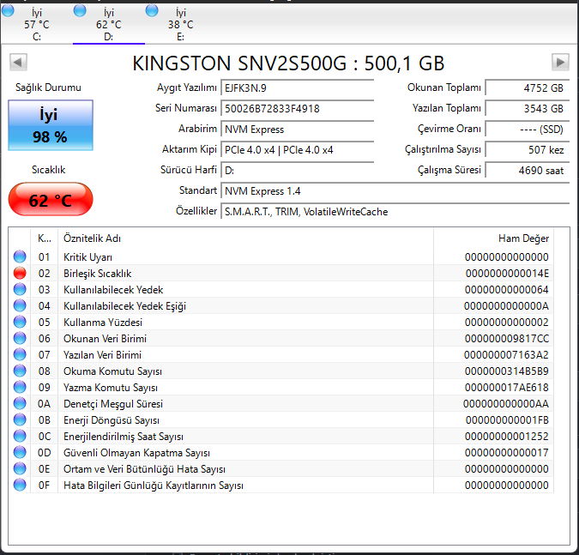The width and height of the screenshot is (579, 555).
Task: Select the Enerji Döngüsü Sayısı attribute name
Action: coord(112,420)
